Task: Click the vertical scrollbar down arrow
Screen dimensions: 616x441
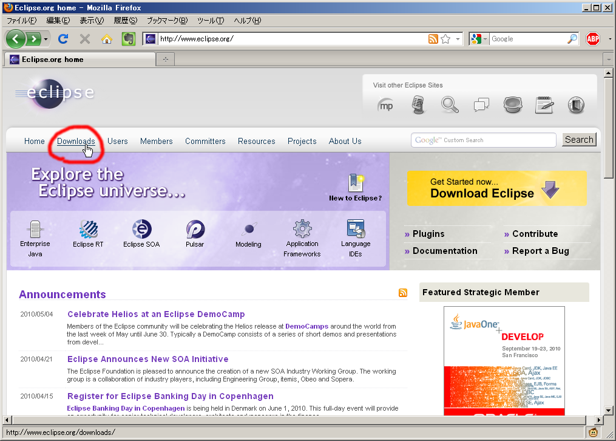Action: (x=609, y=411)
